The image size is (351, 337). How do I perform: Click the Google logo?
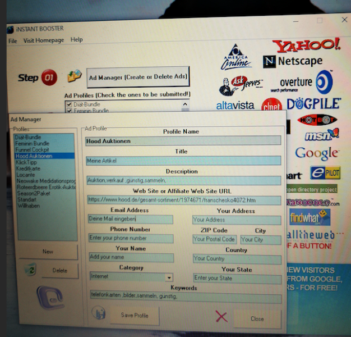coord(317,153)
